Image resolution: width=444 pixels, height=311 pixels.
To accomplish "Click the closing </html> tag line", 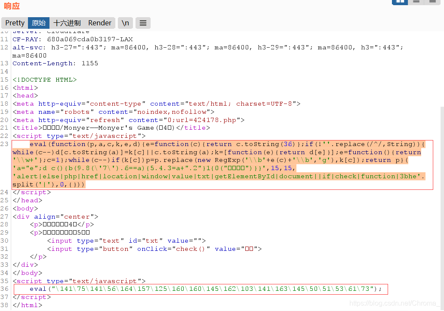I will click(27, 305).
